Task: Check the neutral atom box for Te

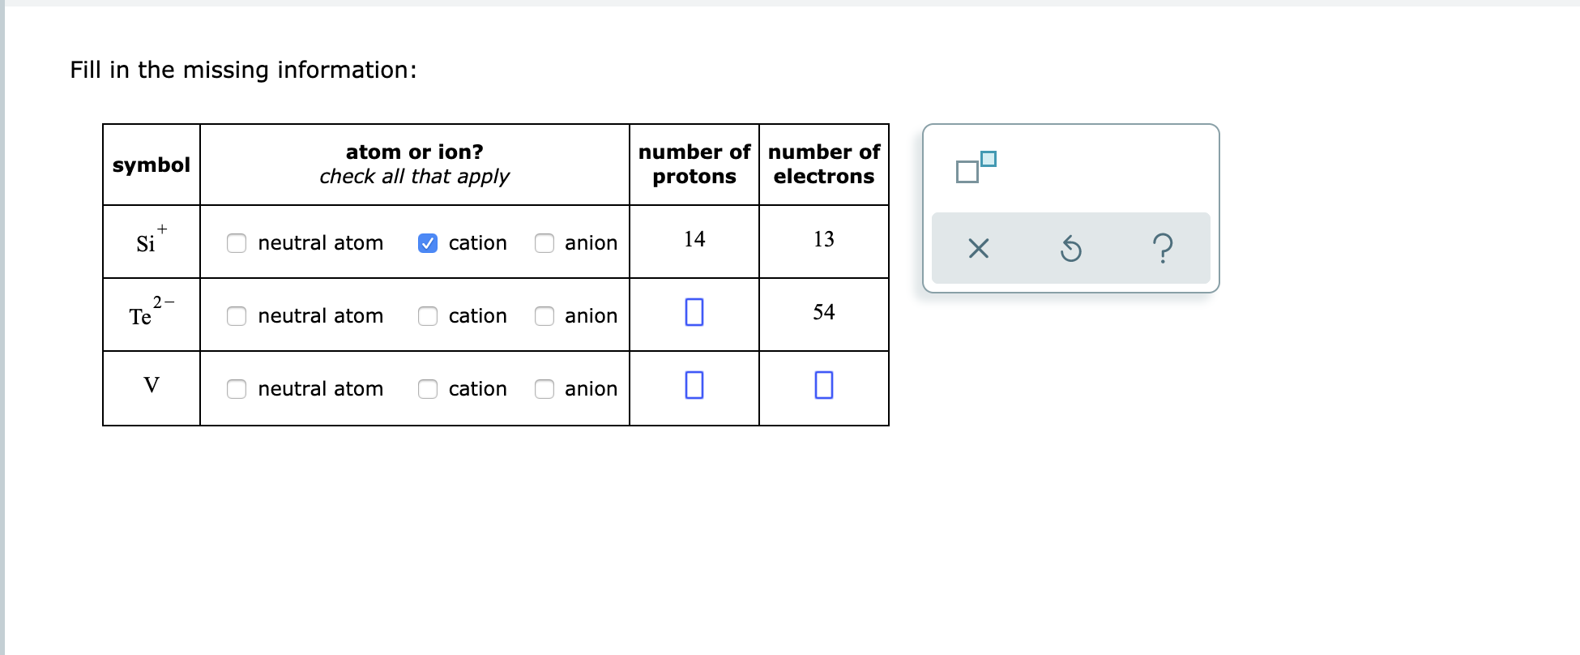Action: [236, 316]
